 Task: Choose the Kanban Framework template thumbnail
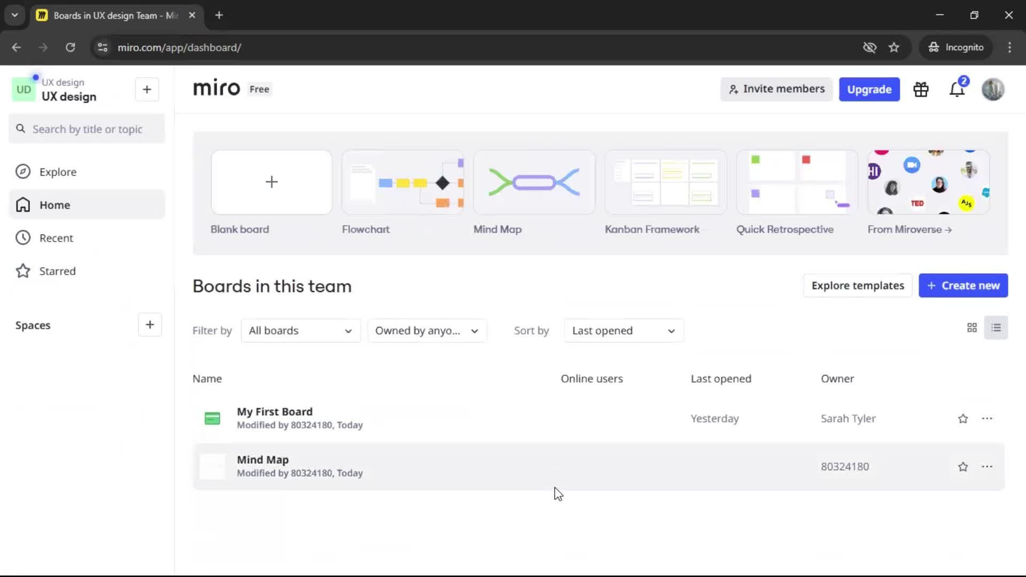(x=666, y=182)
